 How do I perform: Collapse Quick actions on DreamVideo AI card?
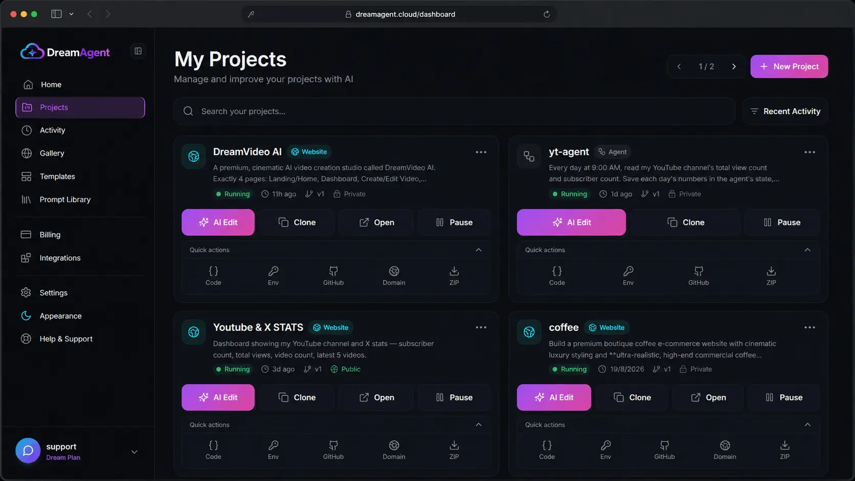[x=479, y=250]
